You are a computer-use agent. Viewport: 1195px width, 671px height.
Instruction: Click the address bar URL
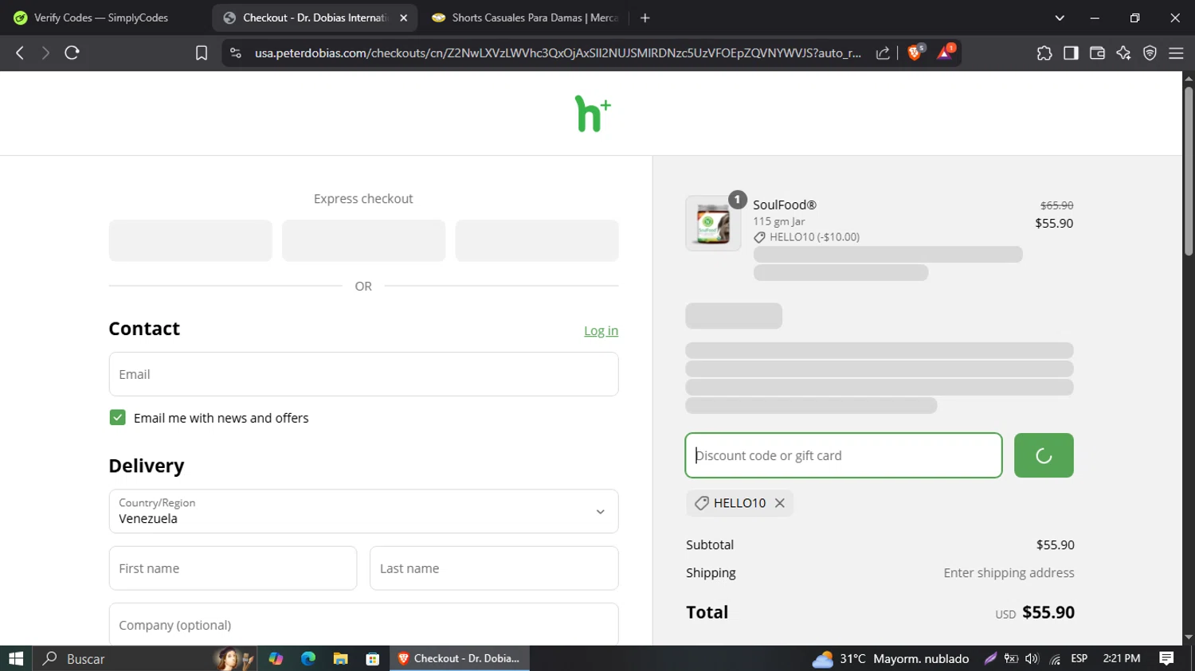[558, 53]
